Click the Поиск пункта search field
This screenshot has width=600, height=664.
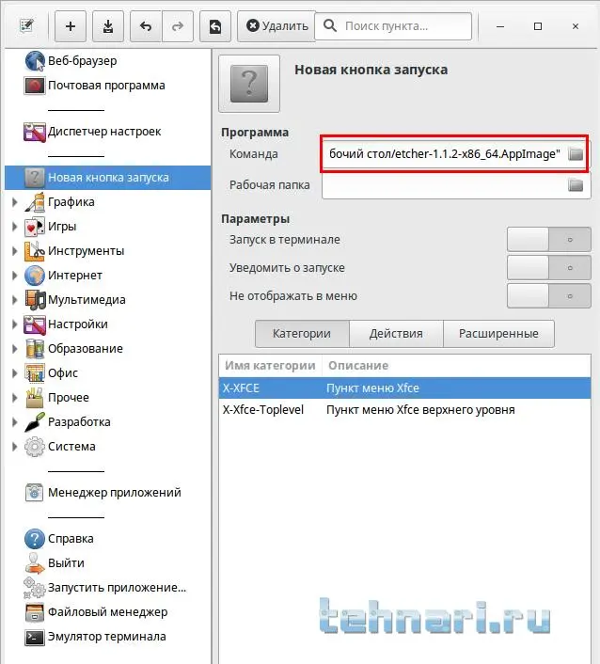(x=393, y=26)
